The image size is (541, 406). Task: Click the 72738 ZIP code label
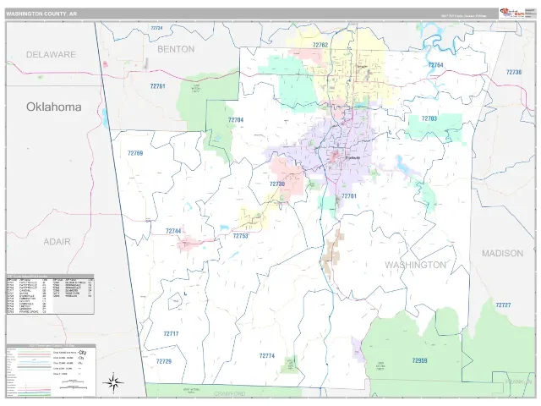(x=514, y=72)
